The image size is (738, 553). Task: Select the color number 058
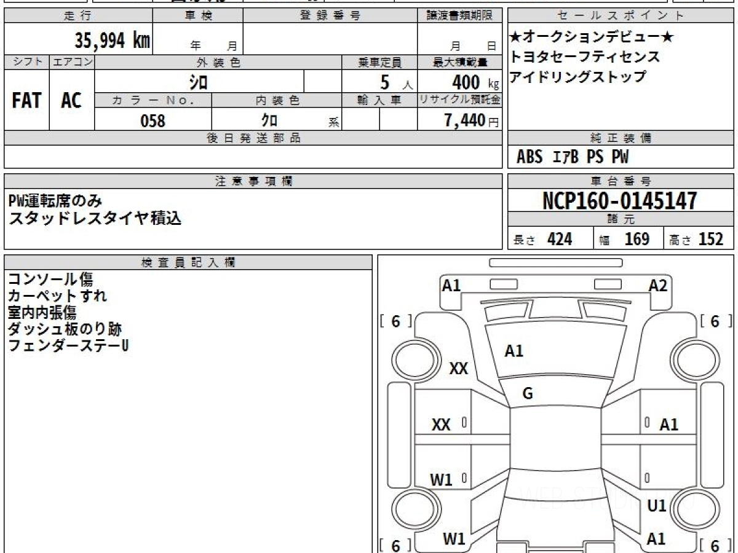[x=153, y=121]
